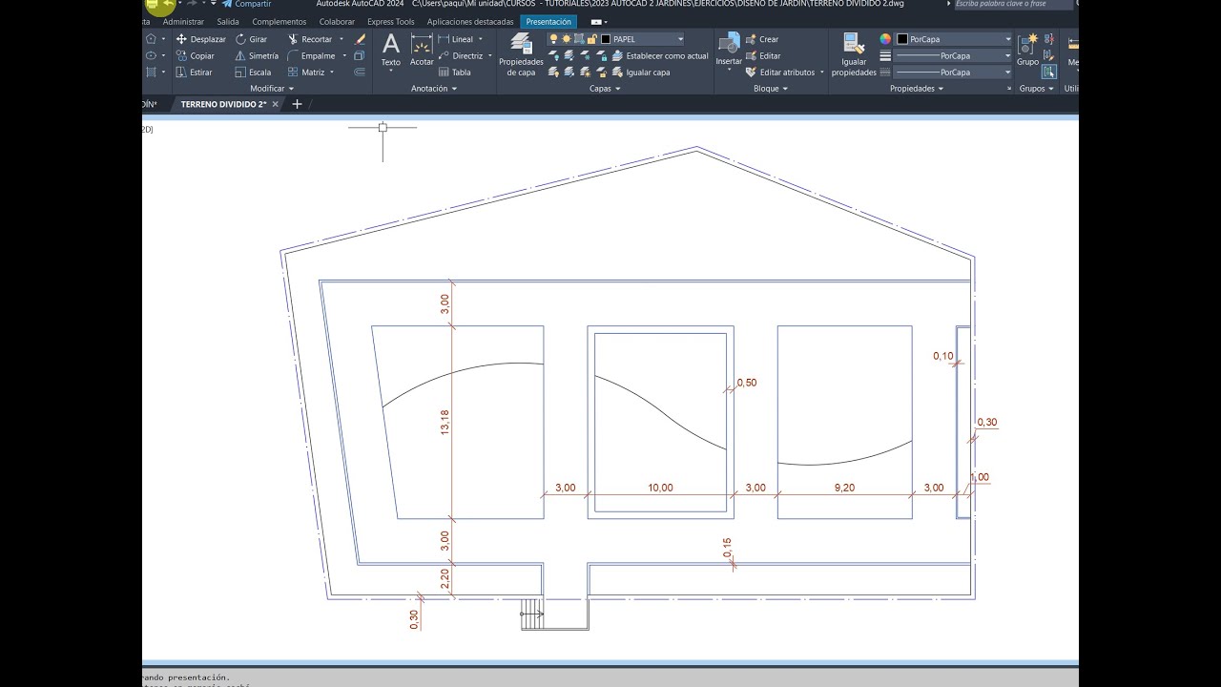
Task: Insert a Tabla
Action: (455, 72)
